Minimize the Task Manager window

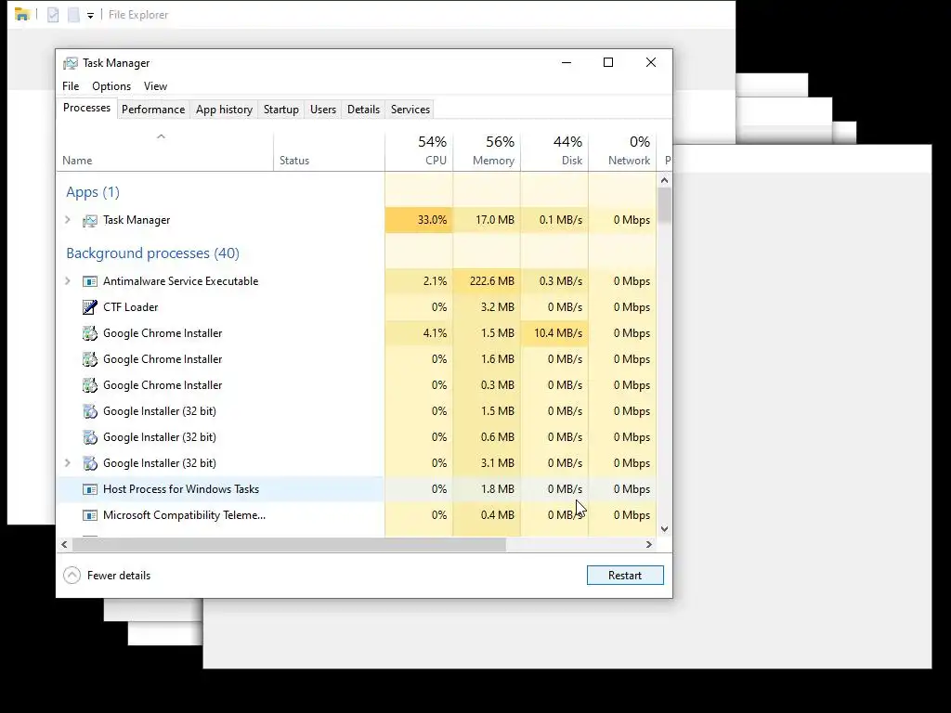pyautogui.click(x=567, y=62)
